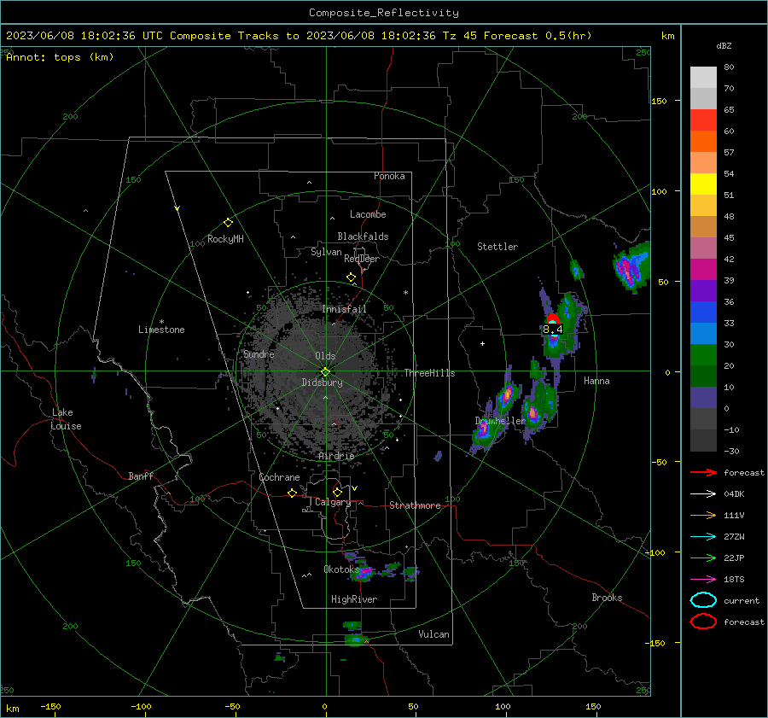Click the magenta 18TS arrow legend icon

click(x=703, y=579)
